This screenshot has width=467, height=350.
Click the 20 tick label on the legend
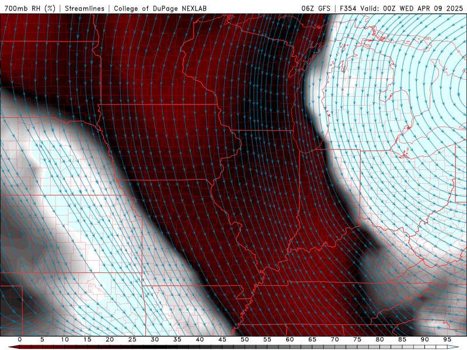tap(110, 339)
